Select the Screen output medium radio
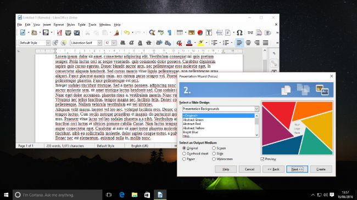The height and width of the screenshot is (200, 357). [x=214, y=148]
